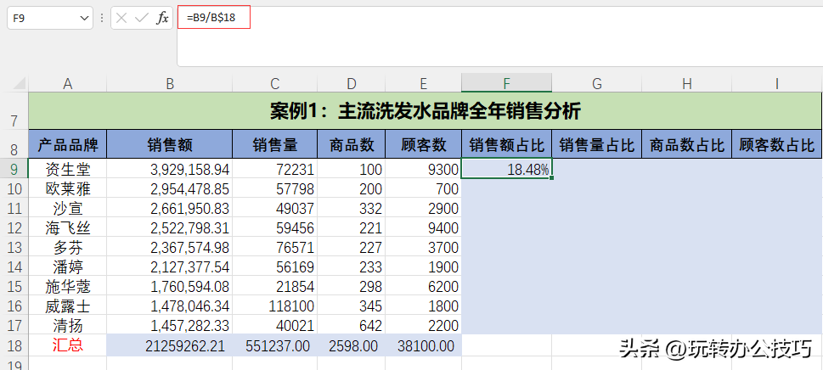
Task: Click the Select All corner triangle
Action: point(19,83)
